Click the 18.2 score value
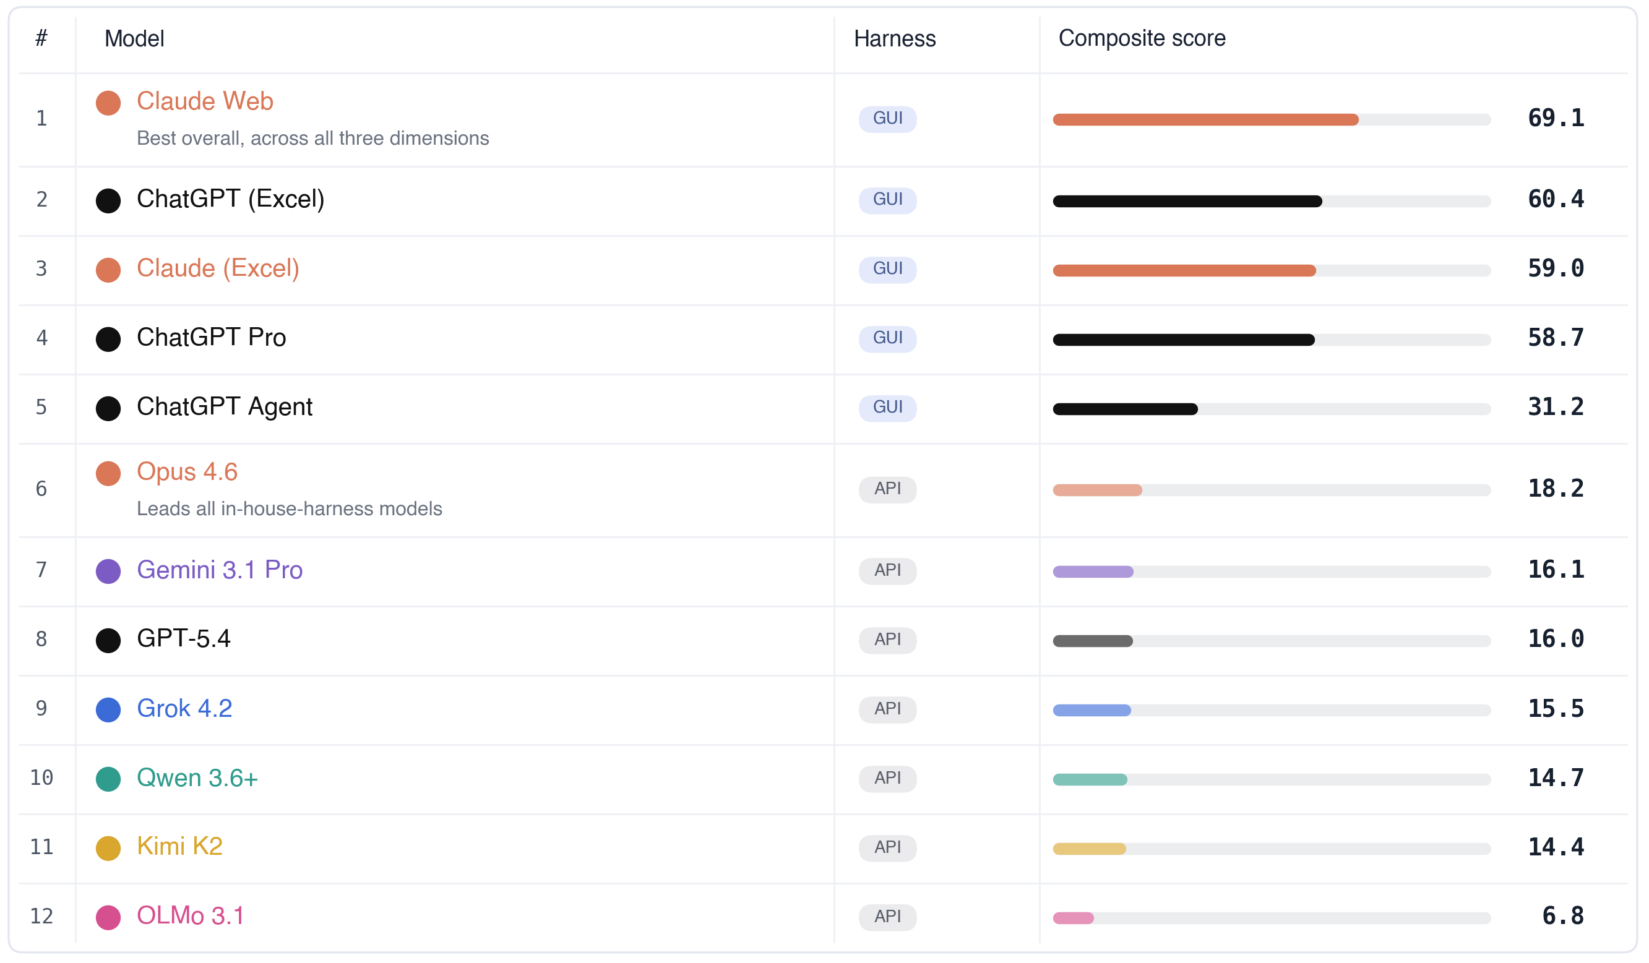 point(1556,489)
